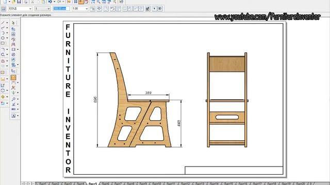The image size is (330, 185).
Task: Switch to the Лист6 sheet tab
Action: pyautogui.click(x=105, y=183)
